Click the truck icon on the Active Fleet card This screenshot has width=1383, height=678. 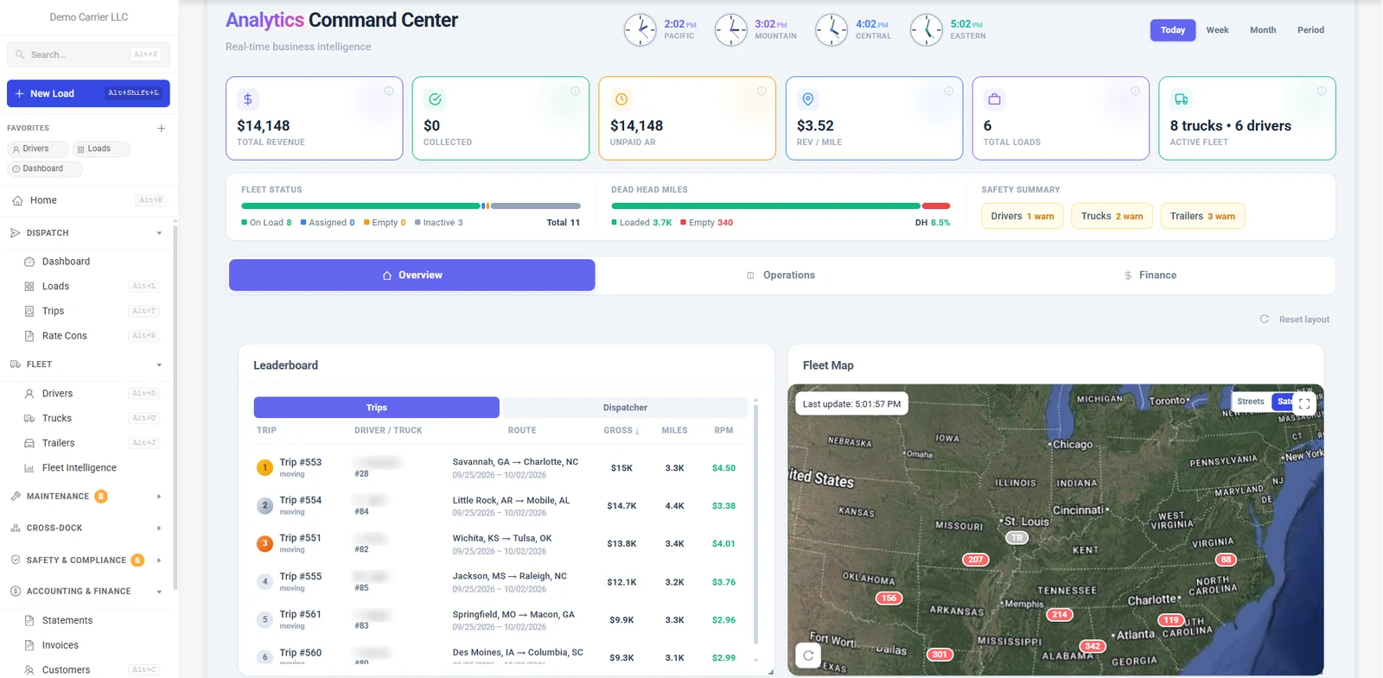(1182, 99)
